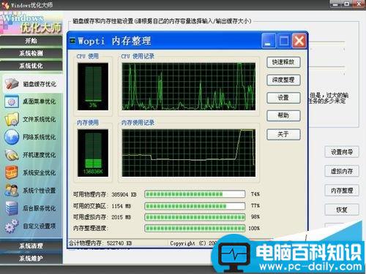Click the 可用的交换区 progress bar
The height and width of the screenshot is (274, 366).
195,206
